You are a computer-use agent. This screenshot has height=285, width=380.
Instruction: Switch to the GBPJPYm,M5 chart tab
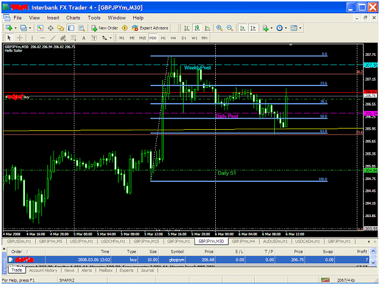click(x=50, y=241)
